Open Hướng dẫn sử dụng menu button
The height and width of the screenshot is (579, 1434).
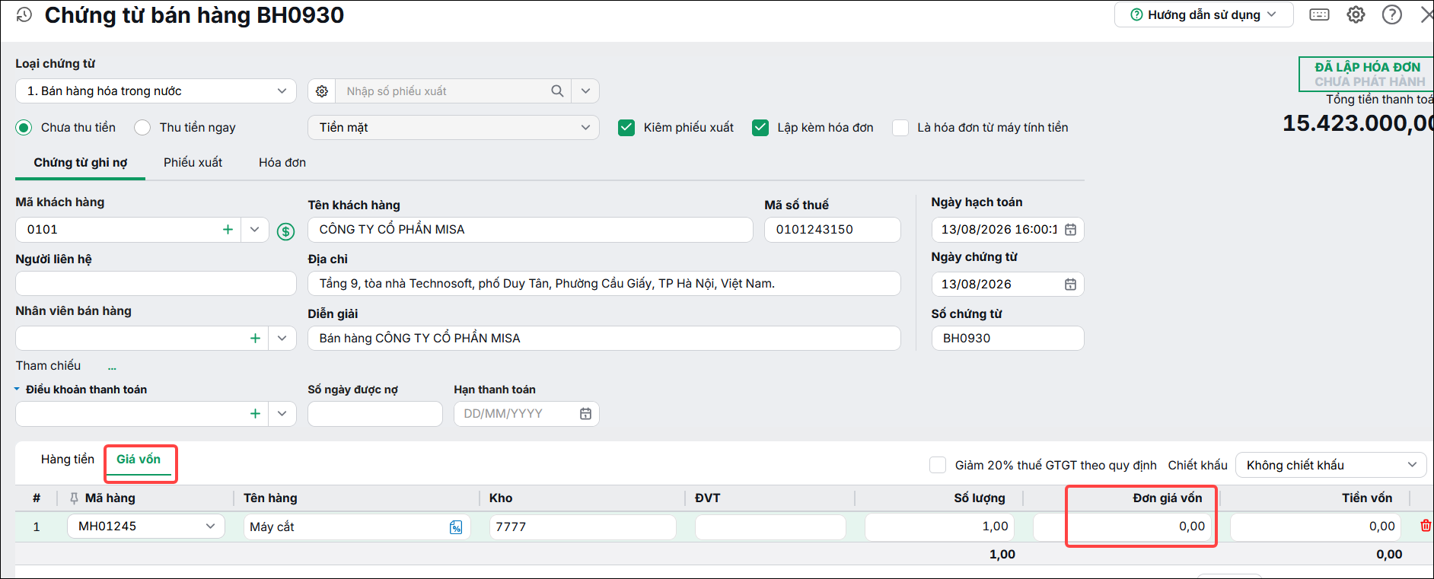click(1204, 15)
